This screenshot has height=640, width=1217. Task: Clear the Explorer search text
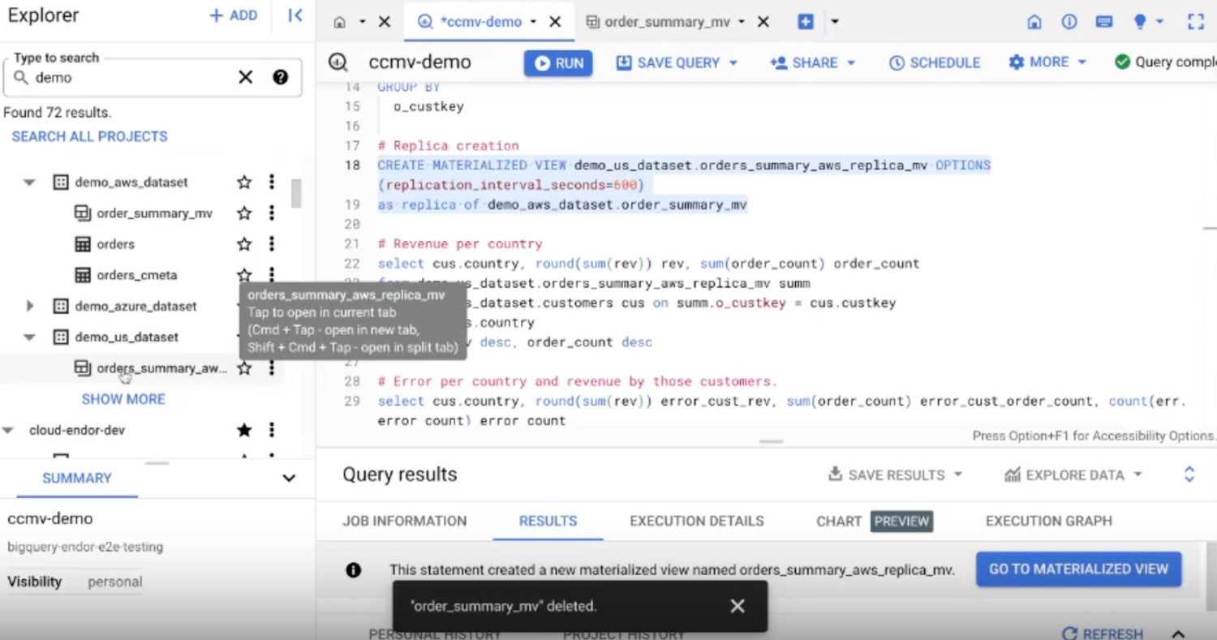[x=245, y=78]
